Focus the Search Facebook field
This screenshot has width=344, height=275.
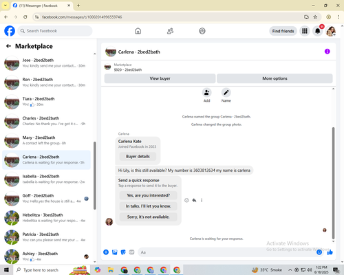(x=55, y=31)
